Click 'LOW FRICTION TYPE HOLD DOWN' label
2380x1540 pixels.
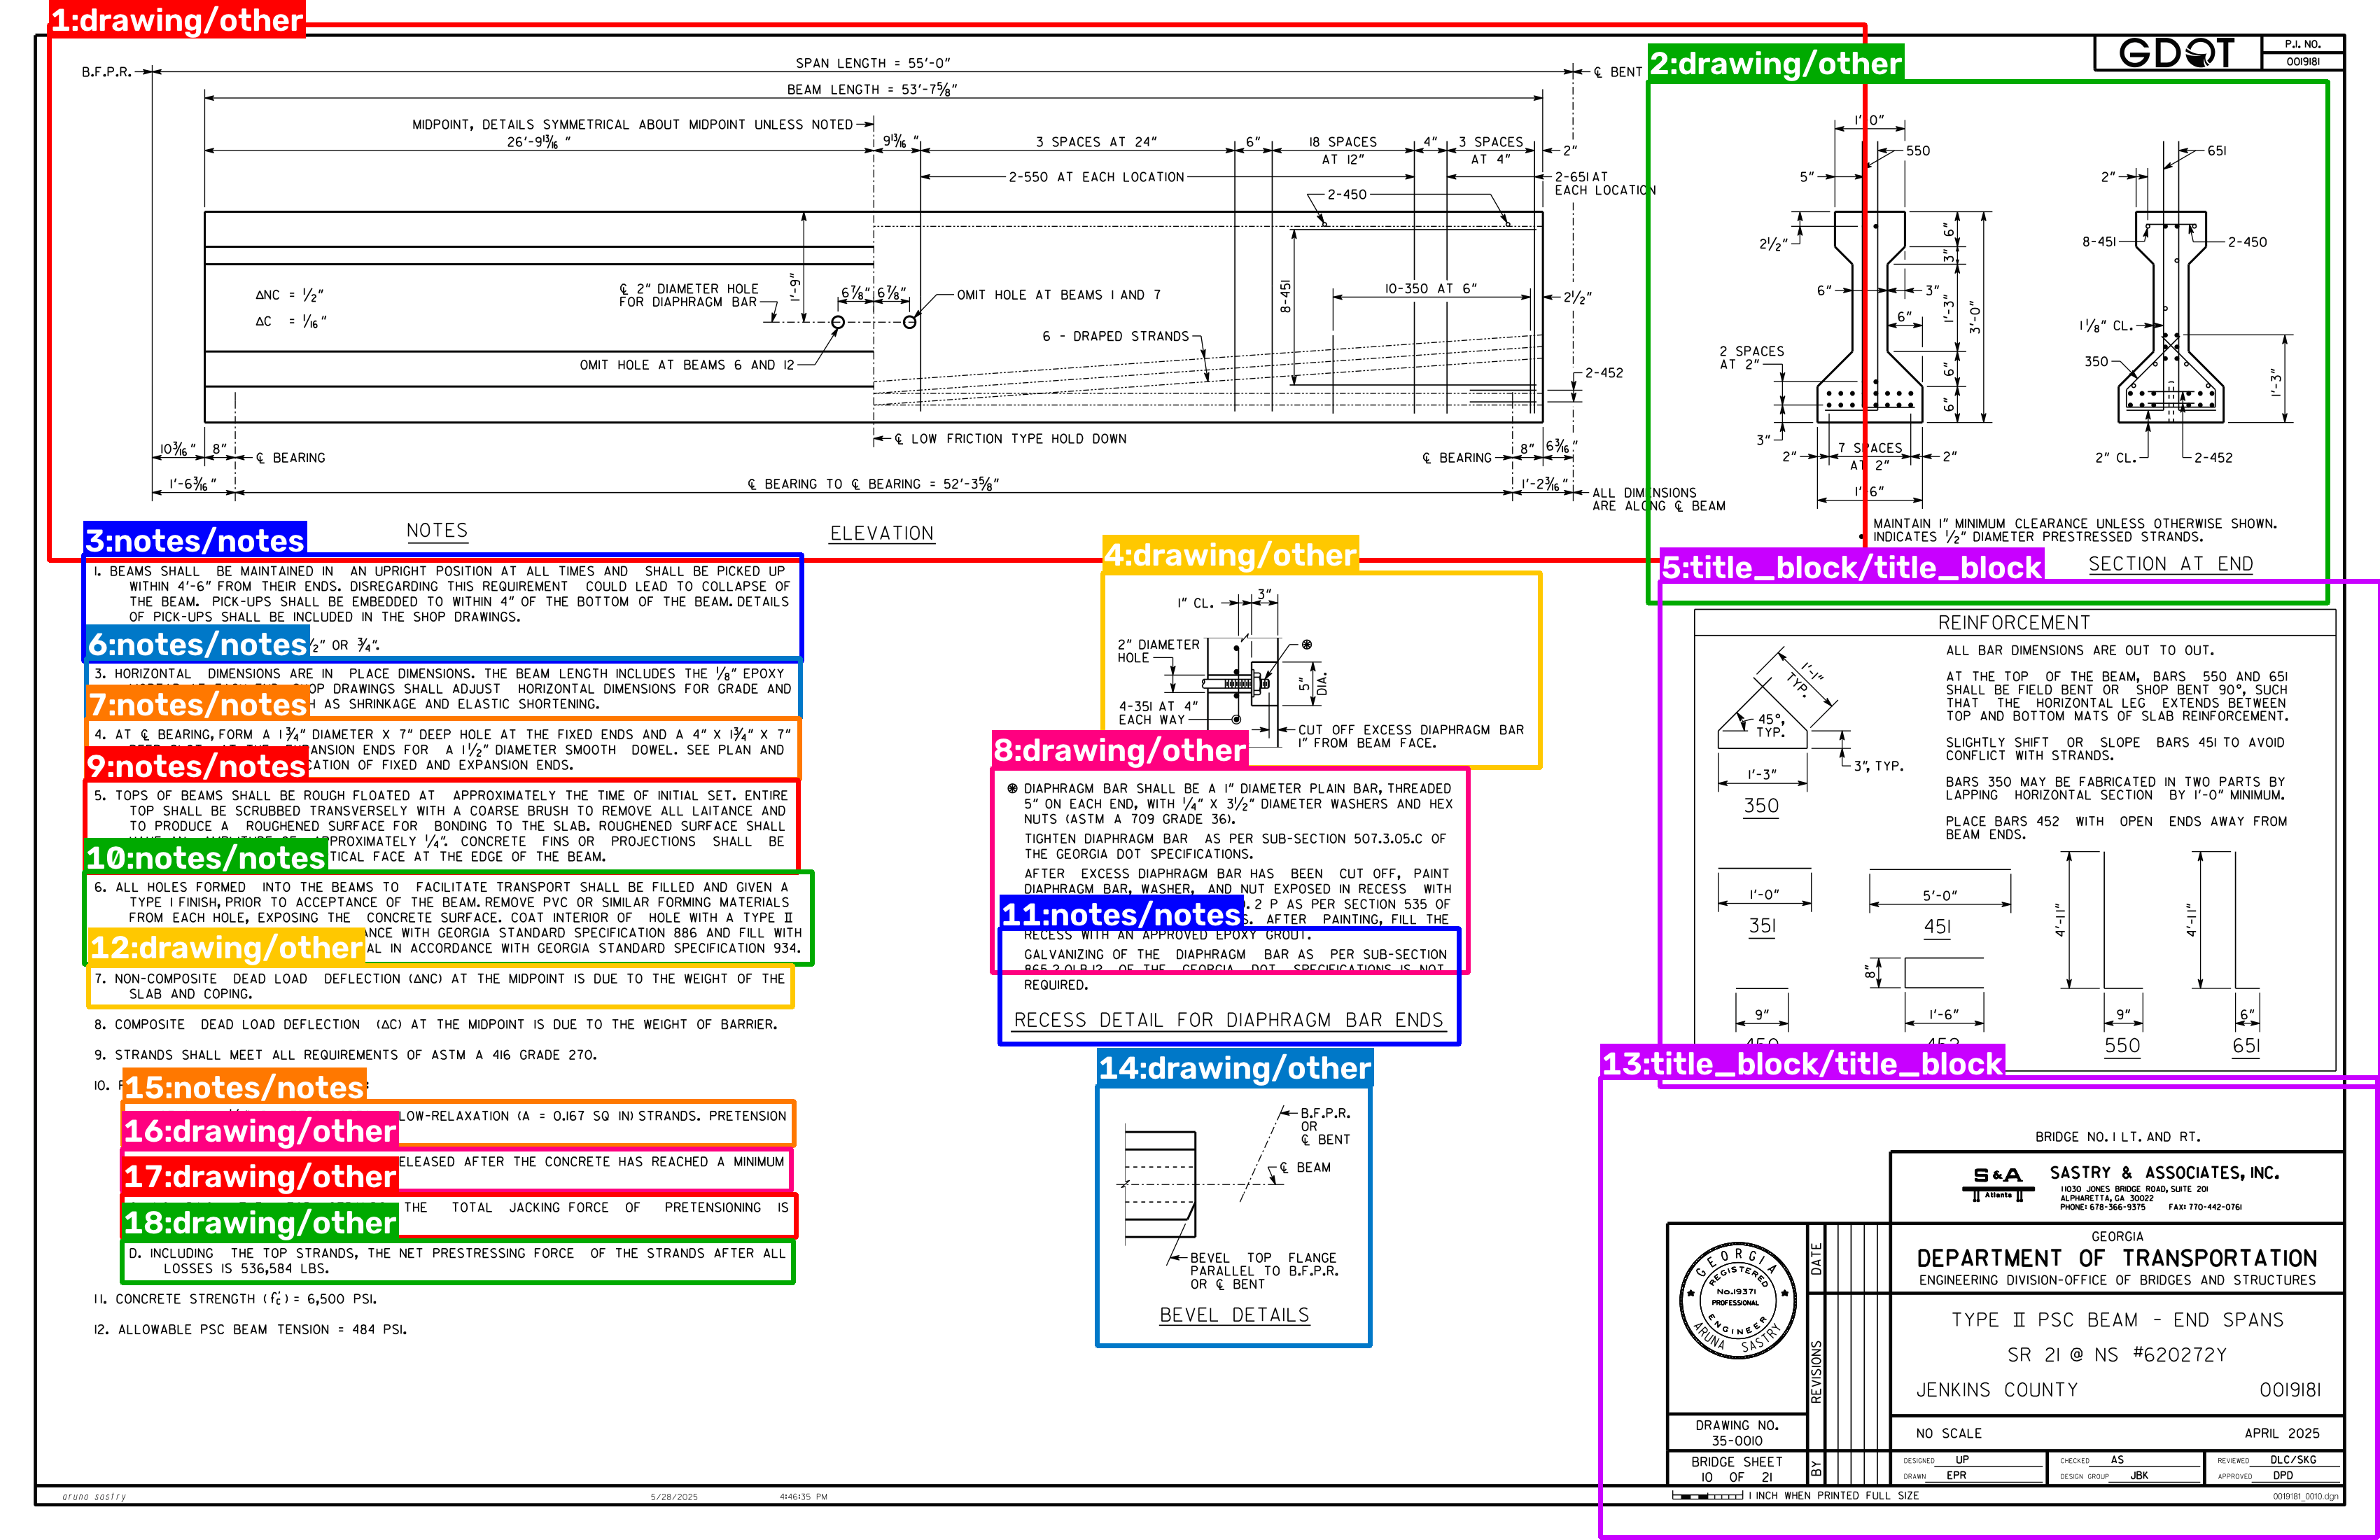click(x=1010, y=439)
